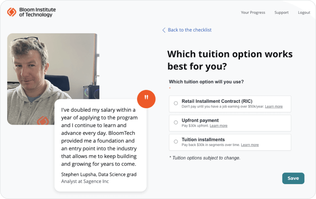Screen dimensions: 316x199
Task: Open Learn more link under RIC option
Action: pos(273,107)
